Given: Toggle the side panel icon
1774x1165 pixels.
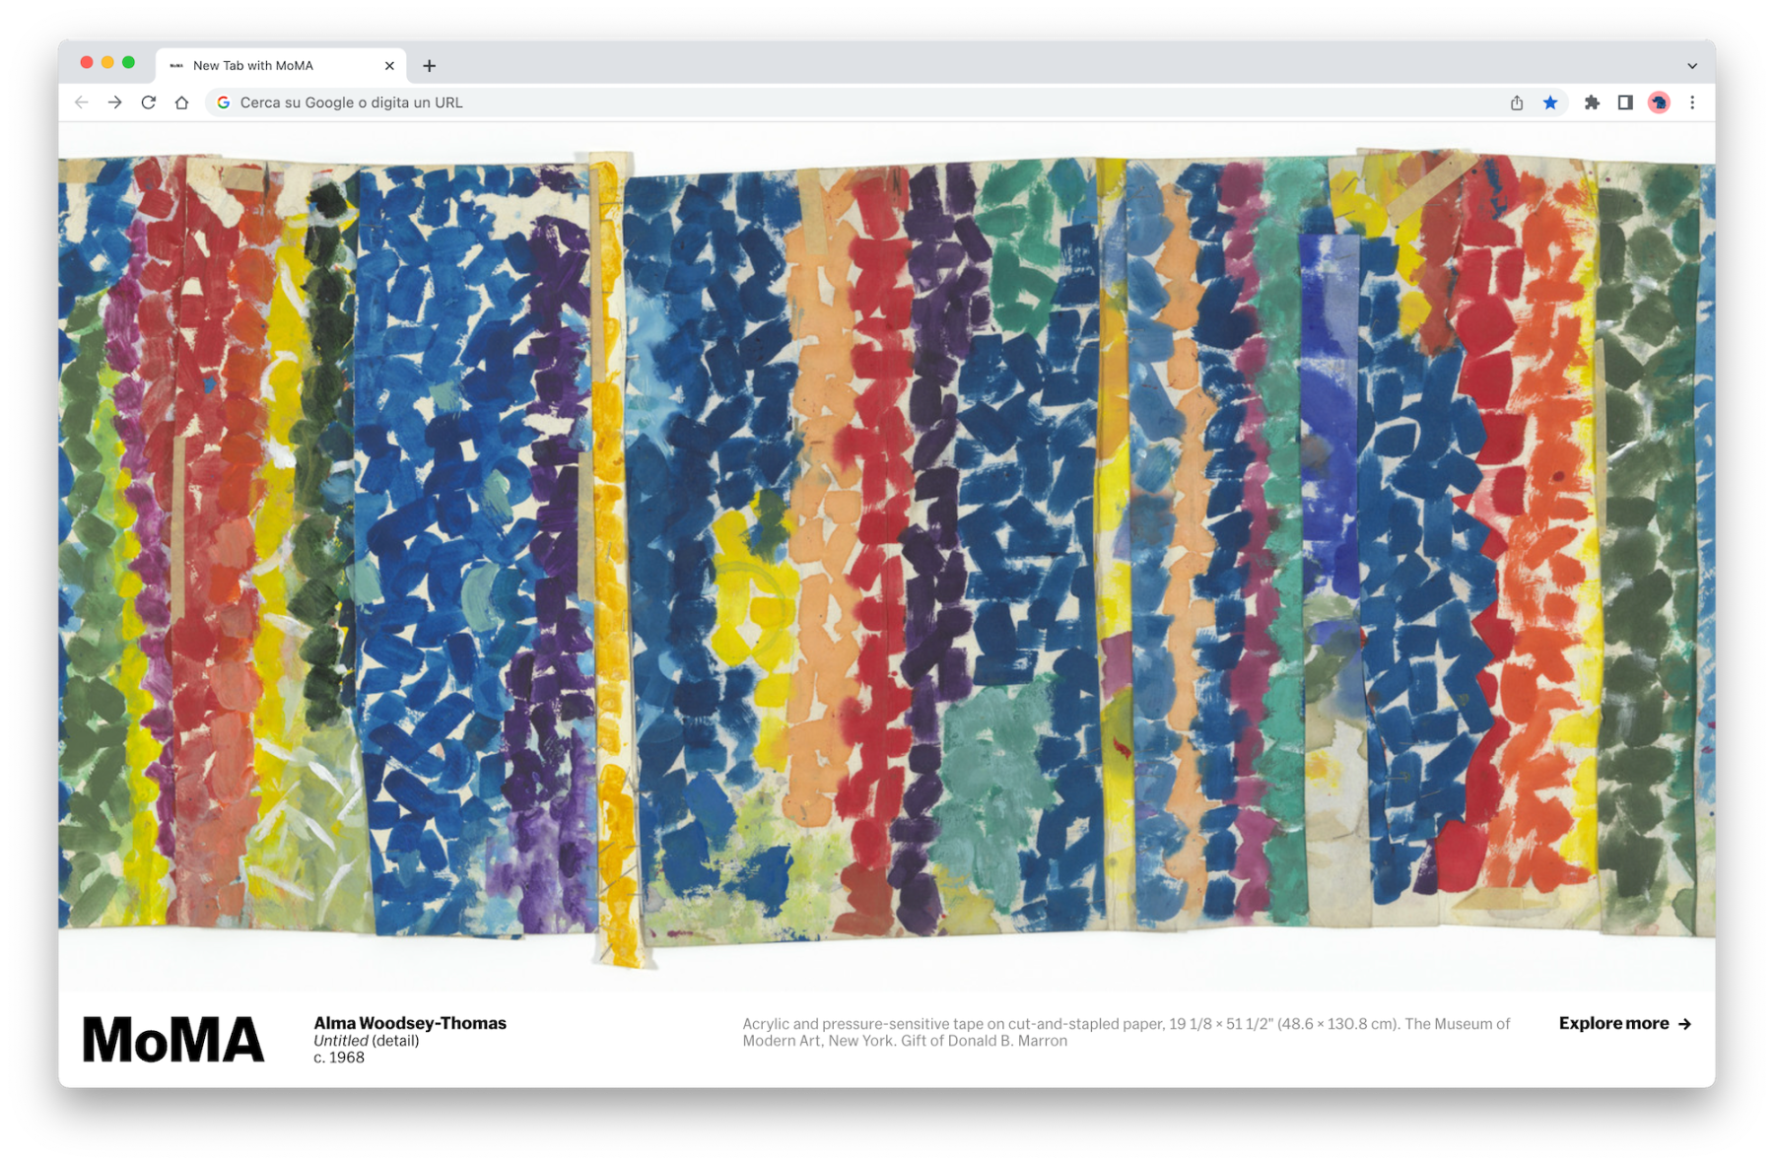Looking at the screenshot, I should 1625,103.
